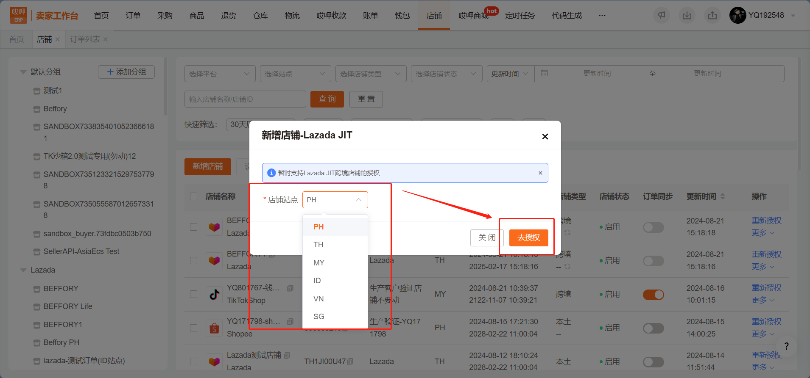Click the 测试1 shop group icon item

[37, 91]
